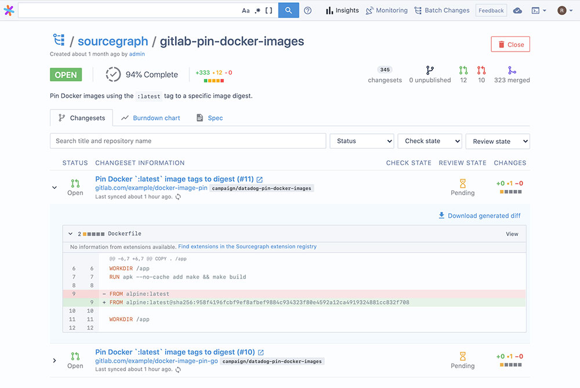Viewport: 580px width, 388px height.
Task: Open external link icon for changeset #11
Action: tap(260, 180)
